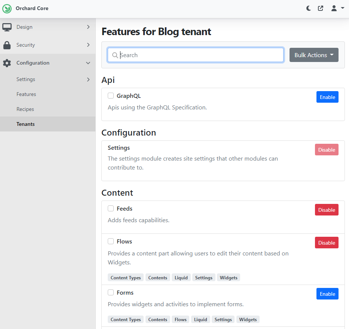The height and width of the screenshot is (329, 349).
Task: Click the Liquid tag under Forms
Action: pos(200,319)
